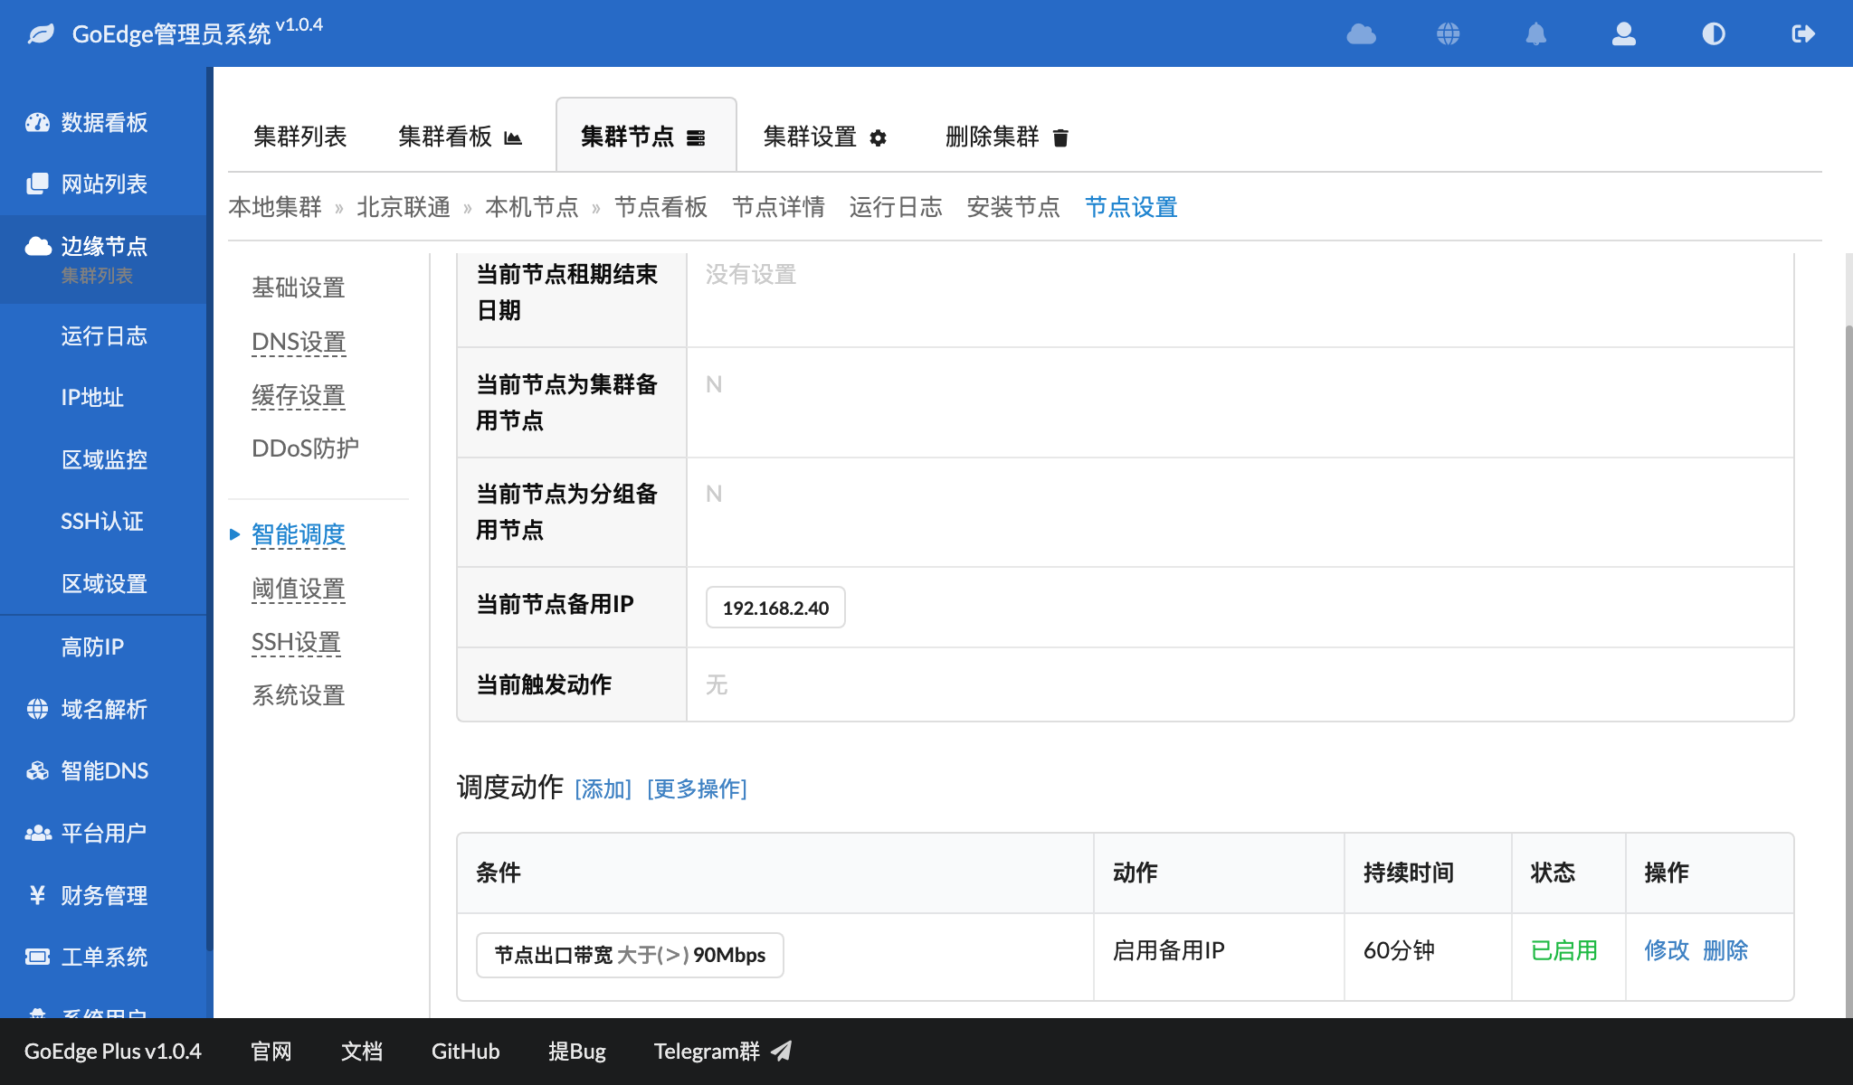Open 安装节点 sub-tab
1853x1085 pixels.
point(1013,208)
